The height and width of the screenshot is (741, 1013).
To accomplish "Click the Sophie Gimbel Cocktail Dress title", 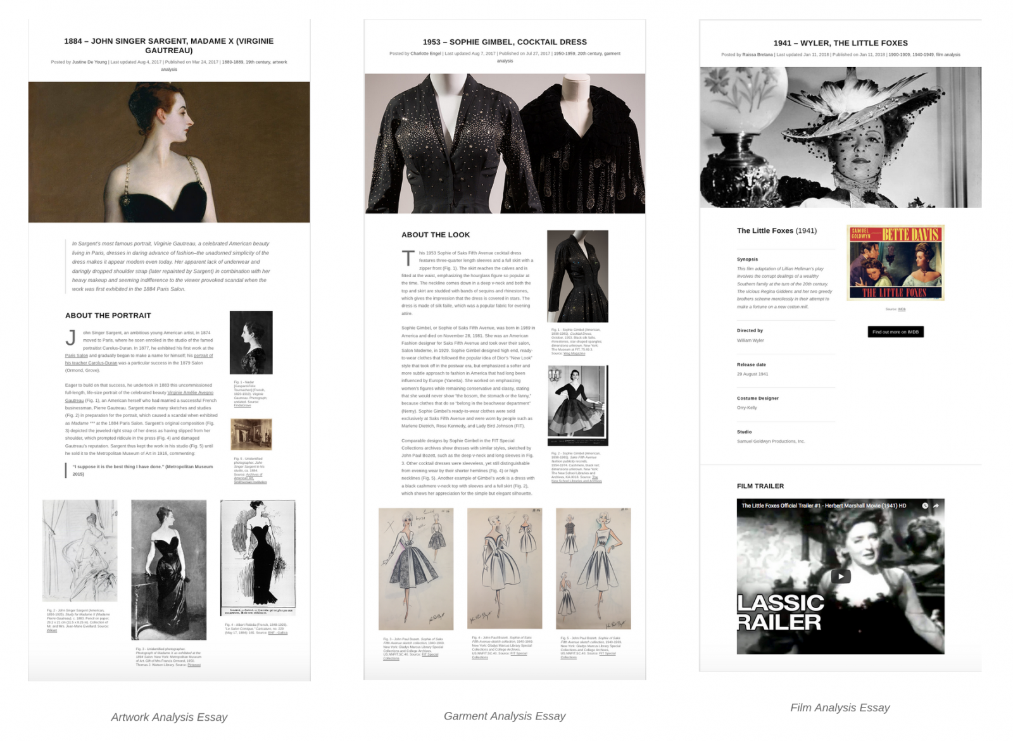I will [x=505, y=42].
